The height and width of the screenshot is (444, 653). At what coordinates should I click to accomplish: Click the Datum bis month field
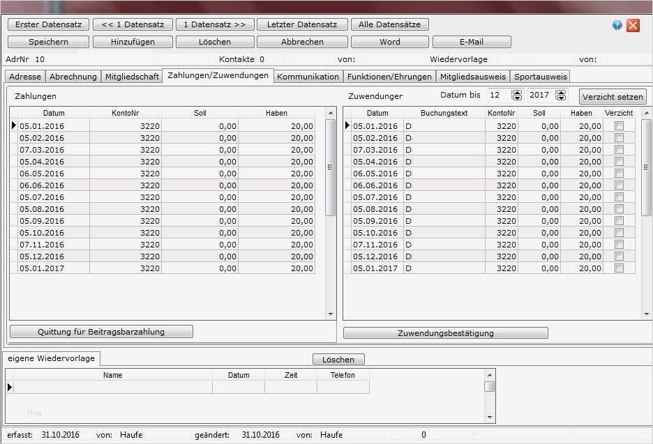(500, 95)
